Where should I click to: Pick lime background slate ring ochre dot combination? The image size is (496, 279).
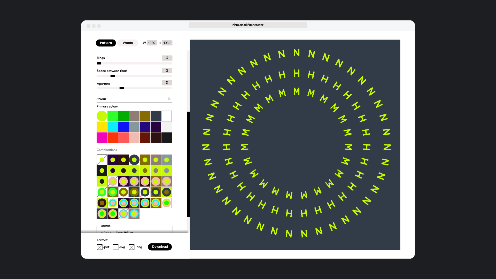tap(166, 192)
